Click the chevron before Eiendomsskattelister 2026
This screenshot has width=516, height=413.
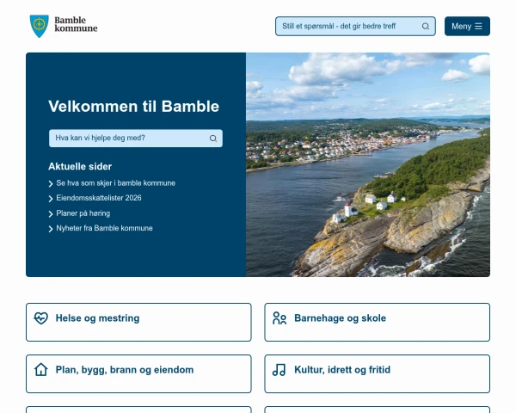[52, 199]
